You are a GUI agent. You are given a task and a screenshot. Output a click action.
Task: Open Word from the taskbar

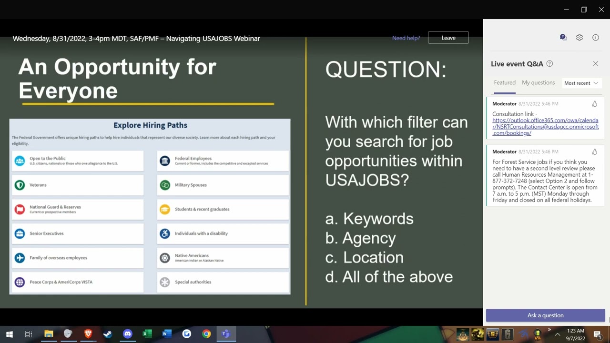tap(167, 334)
